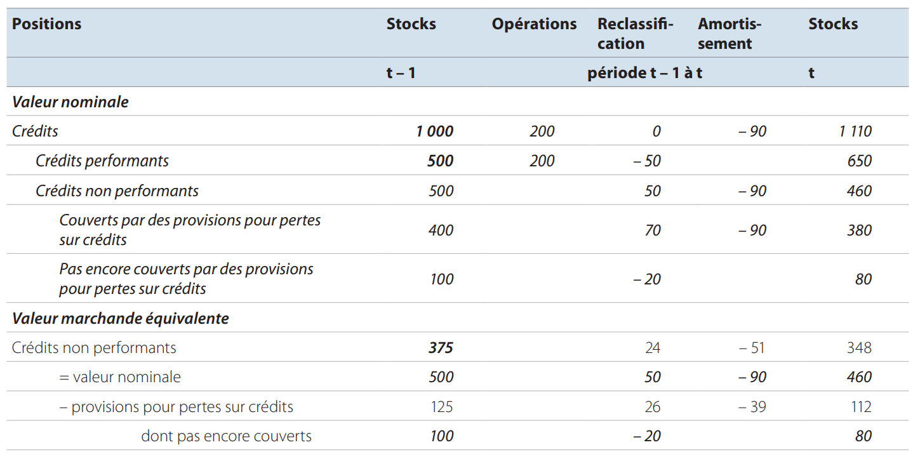Select the 70 reclassification value
Image resolution: width=913 pixels, height=459 pixels.
[x=652, y=230]
